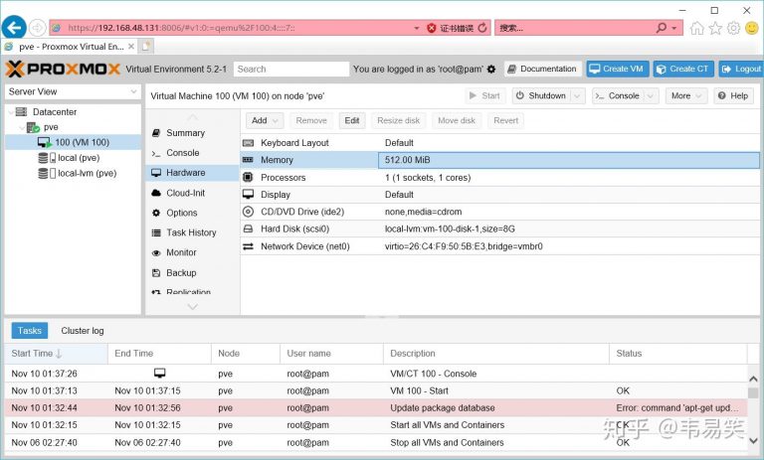
Task: Switch to the Cluster log tab
Action: point(83,331)
